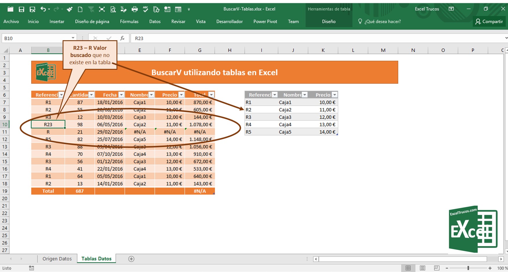This screenshot has width=508, height=272.
Task: Create a new blank workbook icon
Action: (80, 9)
